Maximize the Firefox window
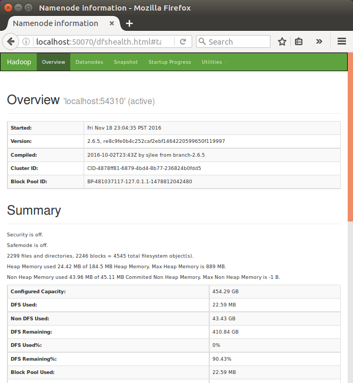Image resolution: width=353 pixels, height=383 pixels. [x=29, y=8]
